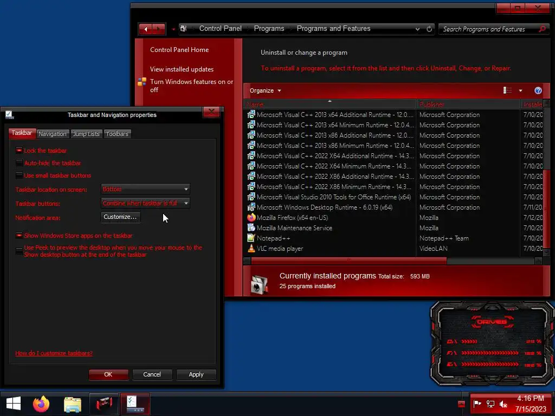Select the VLC media player cone icon
Image resolution: width=555 pixels, height=416 pixels.
251,248
